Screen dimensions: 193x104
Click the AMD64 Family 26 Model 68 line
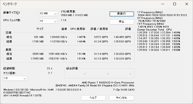tap(95, 86)
